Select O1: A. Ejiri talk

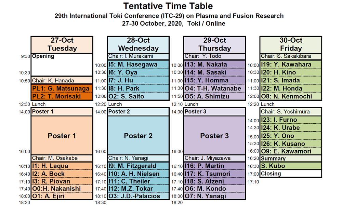pos(62,196)
